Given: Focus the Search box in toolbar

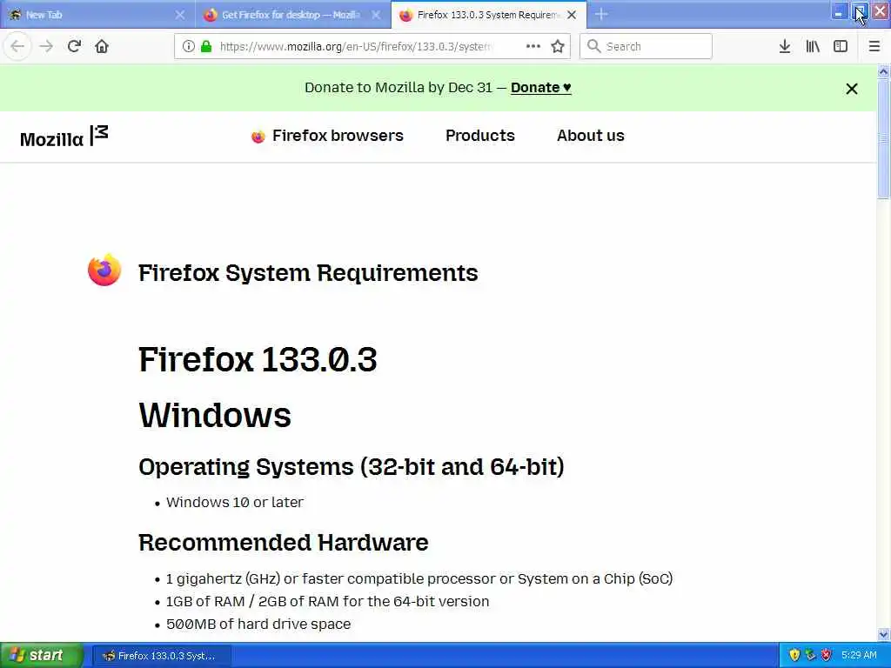Looking at the screenshot, I should (646, 47).
